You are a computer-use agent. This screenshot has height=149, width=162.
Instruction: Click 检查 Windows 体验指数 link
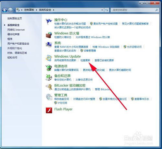pyautogui.click(x=106, y=47)
